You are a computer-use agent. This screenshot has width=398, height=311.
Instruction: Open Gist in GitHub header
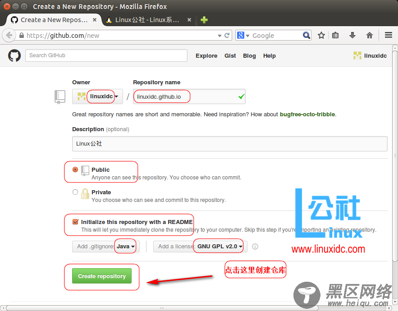[230, 55]
